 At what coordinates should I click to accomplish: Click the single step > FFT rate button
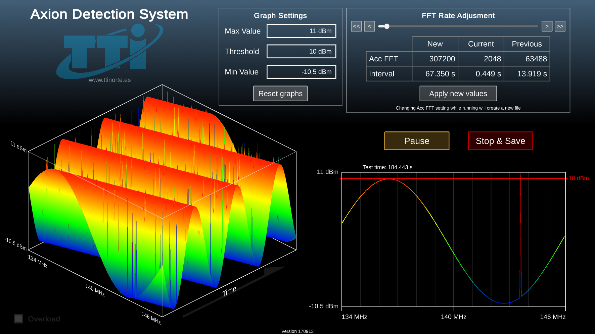[547, 26]
